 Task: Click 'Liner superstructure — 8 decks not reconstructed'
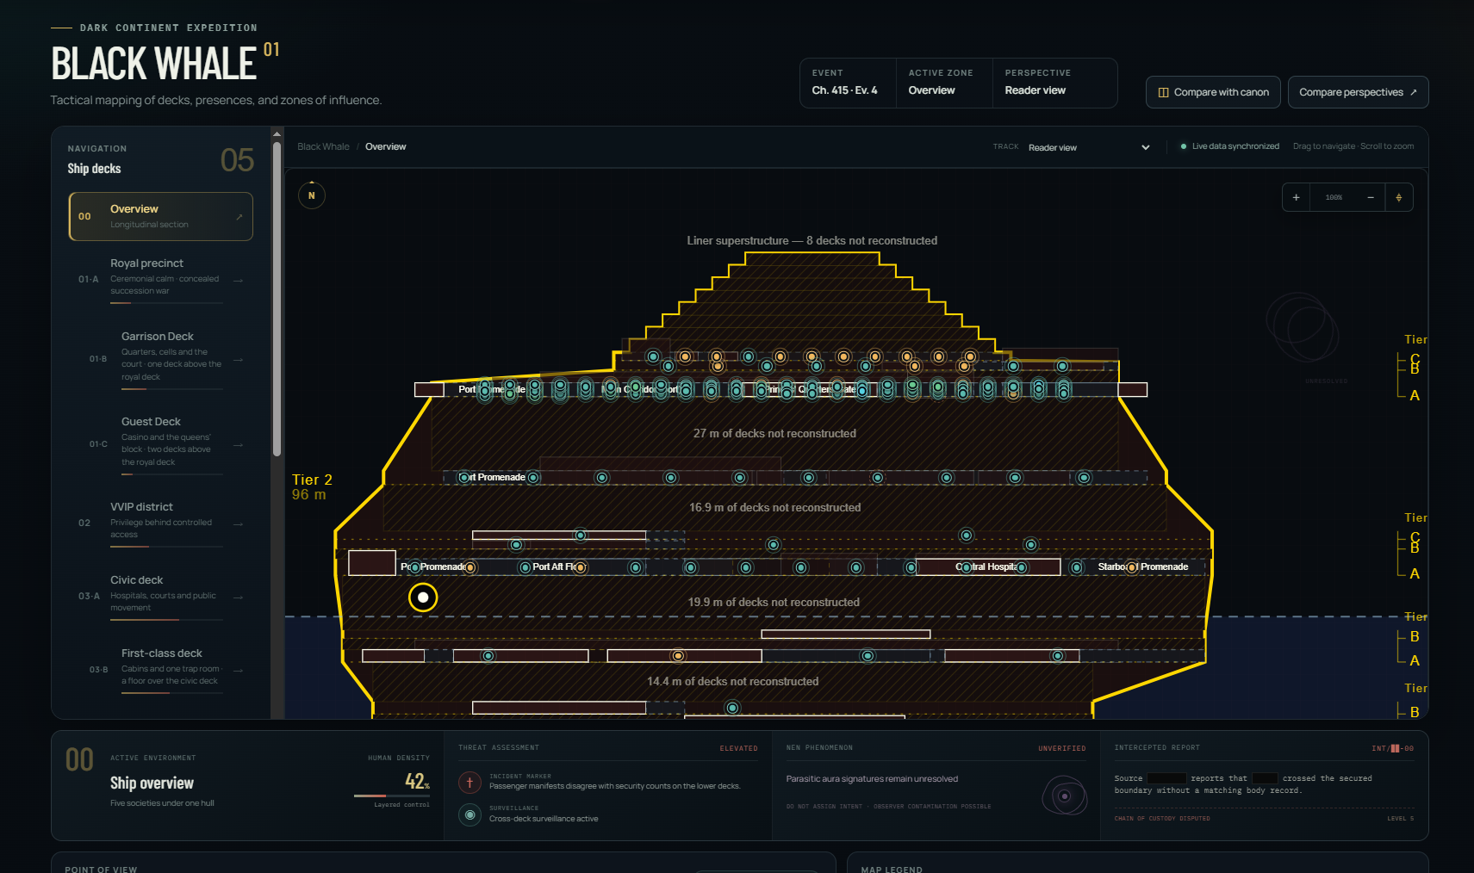812,241
